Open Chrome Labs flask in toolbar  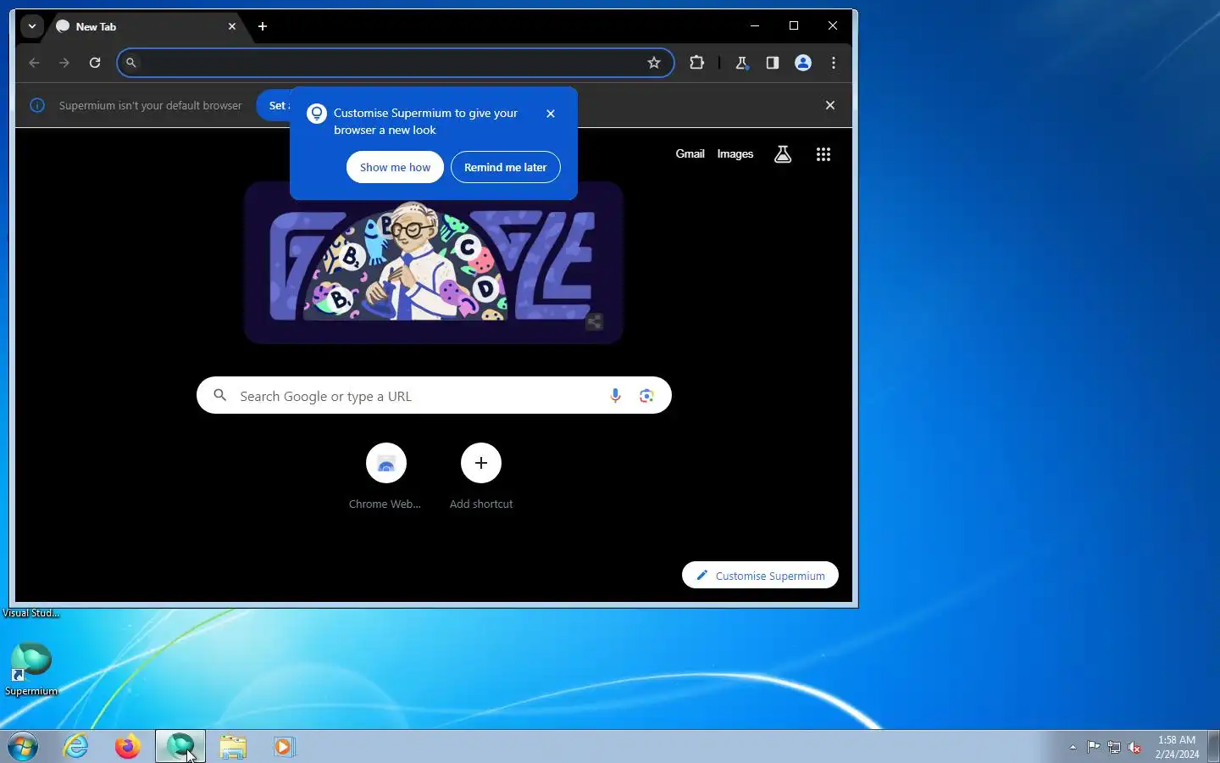point(741,63)
